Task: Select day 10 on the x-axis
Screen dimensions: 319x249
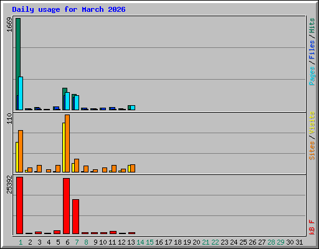Action: [103, 242]
